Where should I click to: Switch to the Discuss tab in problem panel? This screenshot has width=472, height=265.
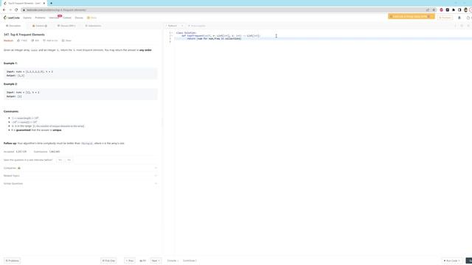click(66, 26)
